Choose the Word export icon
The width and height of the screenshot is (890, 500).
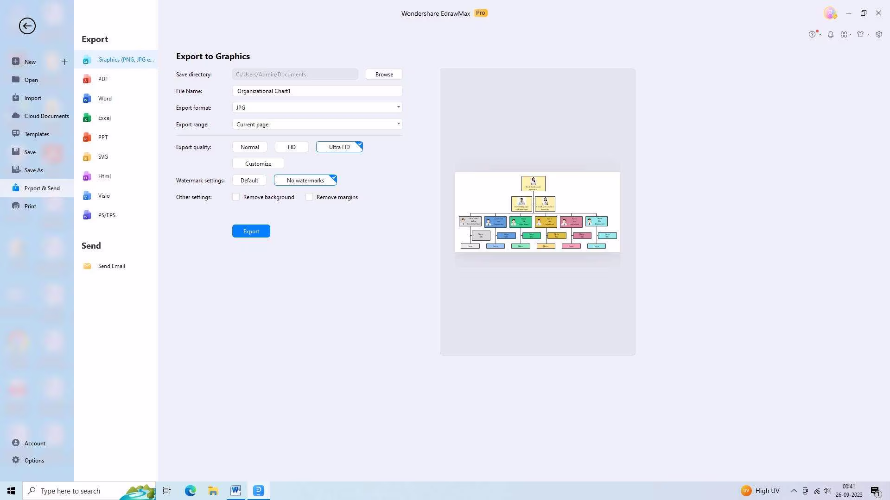(x=87, y=99)
